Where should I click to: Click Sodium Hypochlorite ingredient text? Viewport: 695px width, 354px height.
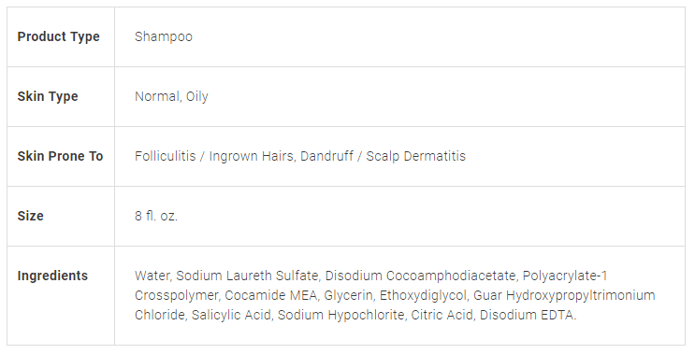coord(340,315)
